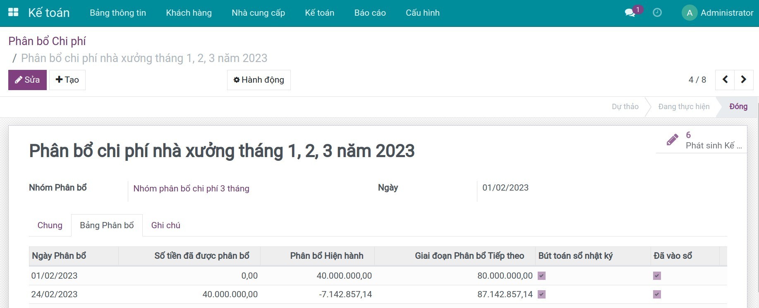Click the Tạo create button
759x308 pixels.
pyautogui.click(x=67, y=80)
